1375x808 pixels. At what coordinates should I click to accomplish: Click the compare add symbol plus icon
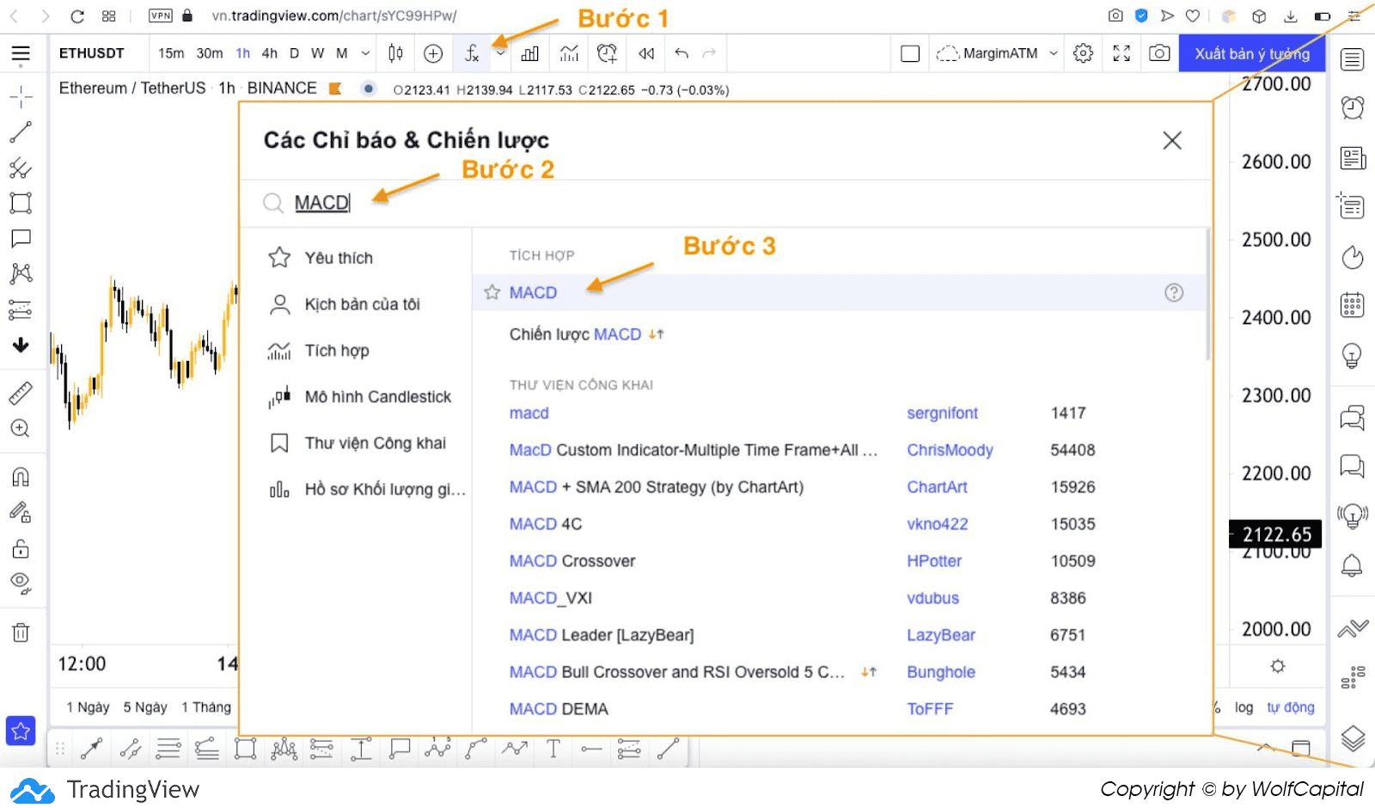pos(433,53)
